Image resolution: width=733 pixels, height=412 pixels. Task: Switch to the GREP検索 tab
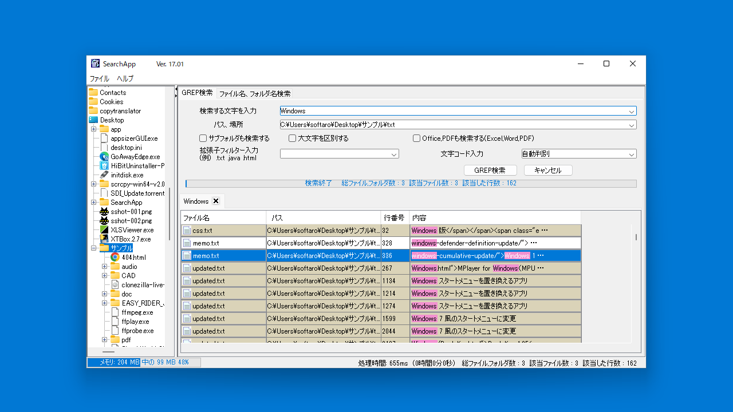(197, 93)
